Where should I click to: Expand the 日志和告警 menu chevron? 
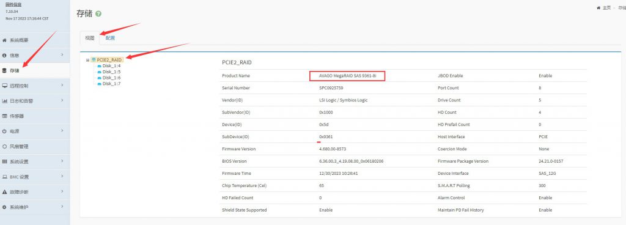pyautogui.click(x=62, y=100)
